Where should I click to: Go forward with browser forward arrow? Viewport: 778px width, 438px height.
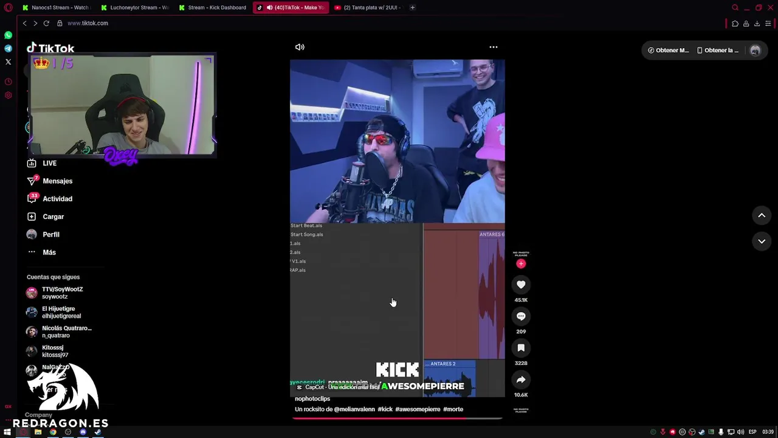(35, 23)
